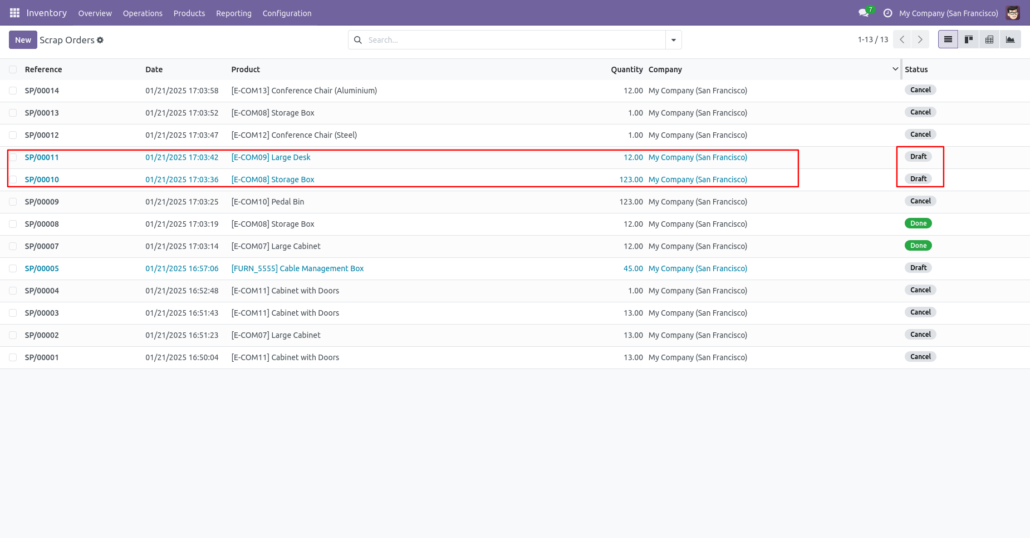1030x538 pixels.
Task: Select checkbox for SP/00014 row
Action: [x=13, y=91]
